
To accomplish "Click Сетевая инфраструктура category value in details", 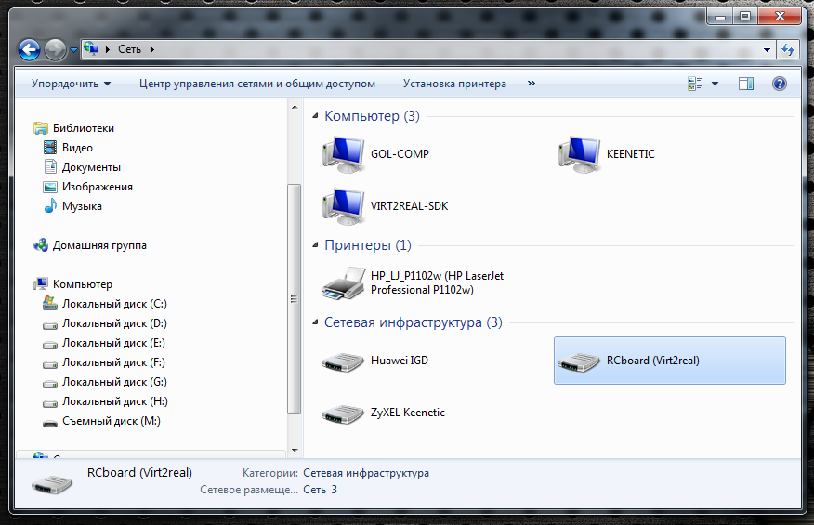I will pyautogui.click(x=366, y=473).
